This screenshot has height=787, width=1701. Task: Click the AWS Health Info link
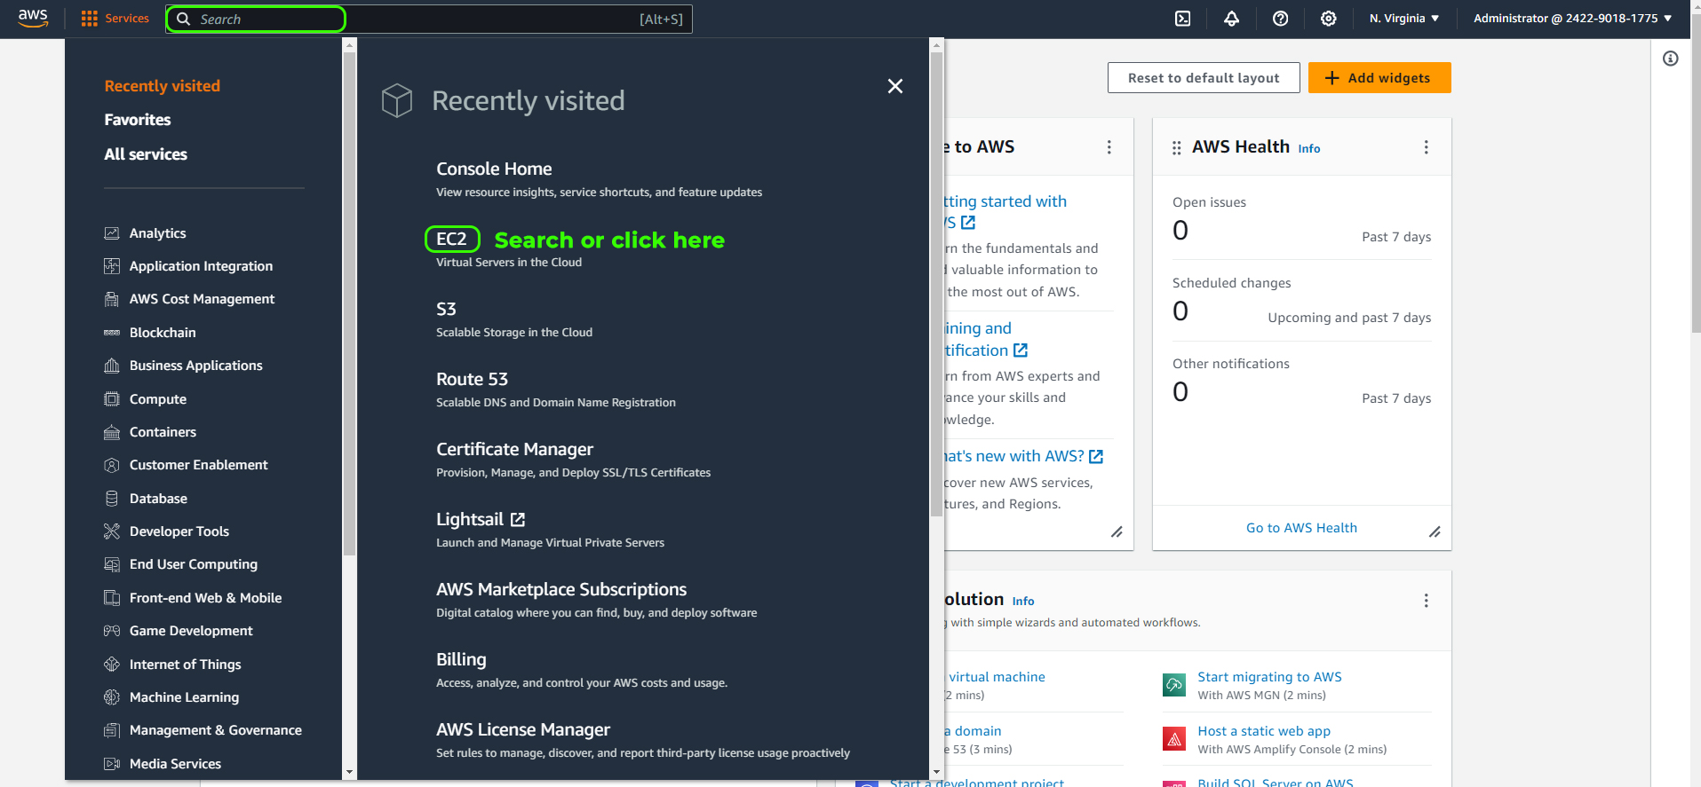[1309, 149]
